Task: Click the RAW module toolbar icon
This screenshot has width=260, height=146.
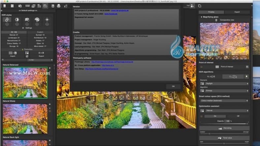Action: [27, 6]
